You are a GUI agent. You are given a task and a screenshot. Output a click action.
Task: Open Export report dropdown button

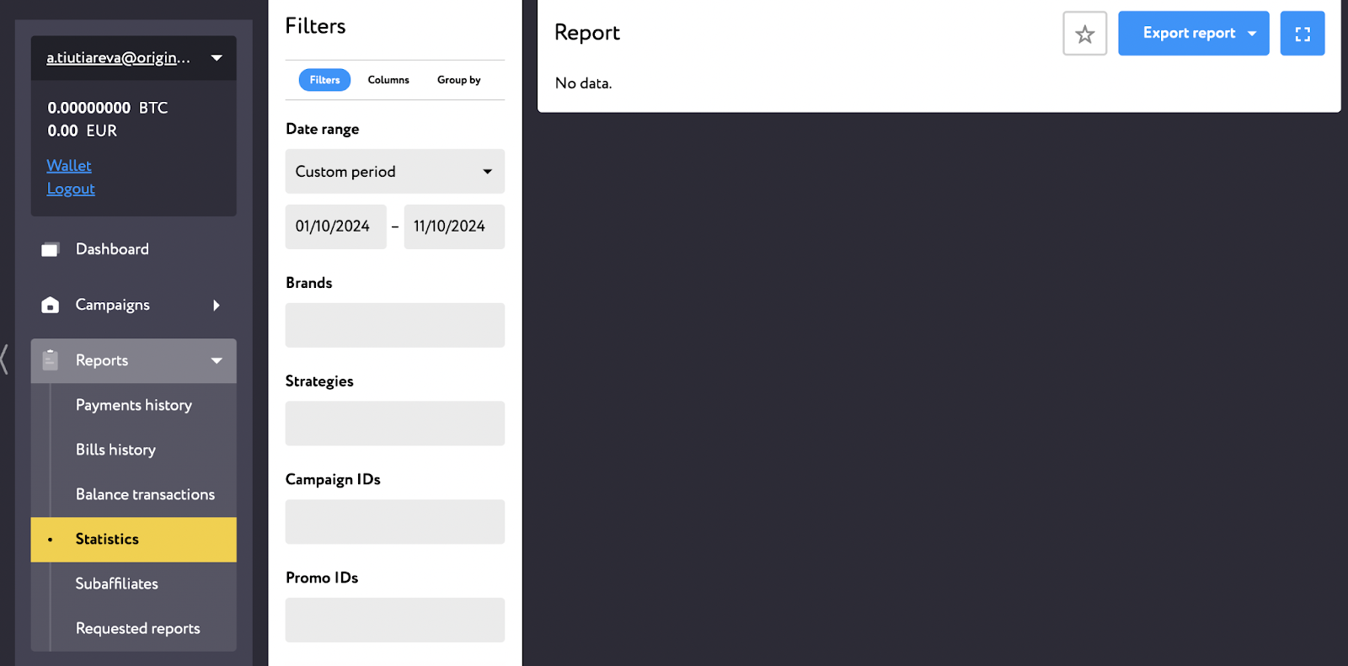coord(1193,34)
